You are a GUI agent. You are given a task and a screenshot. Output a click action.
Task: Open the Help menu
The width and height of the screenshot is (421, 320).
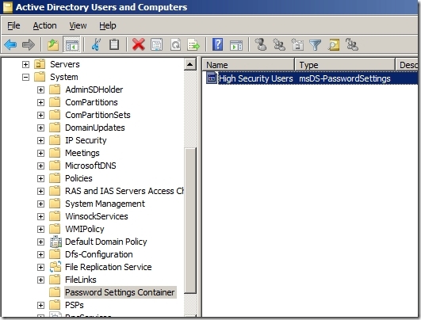pos(108,26)
